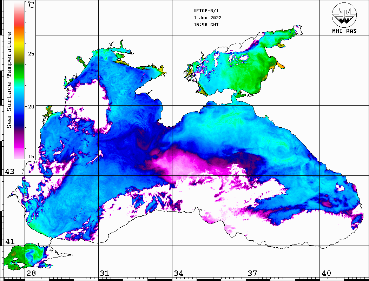Viewport: 369px width, 281px height.
Task: Click the longitude label 34
Action: click(178, 273)
